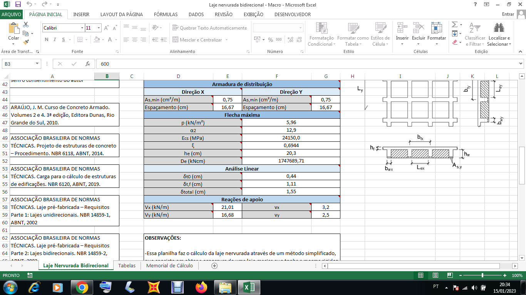Click the decrease decimal places icon
The image size is (526, 295).
click(x=299, y=40)
